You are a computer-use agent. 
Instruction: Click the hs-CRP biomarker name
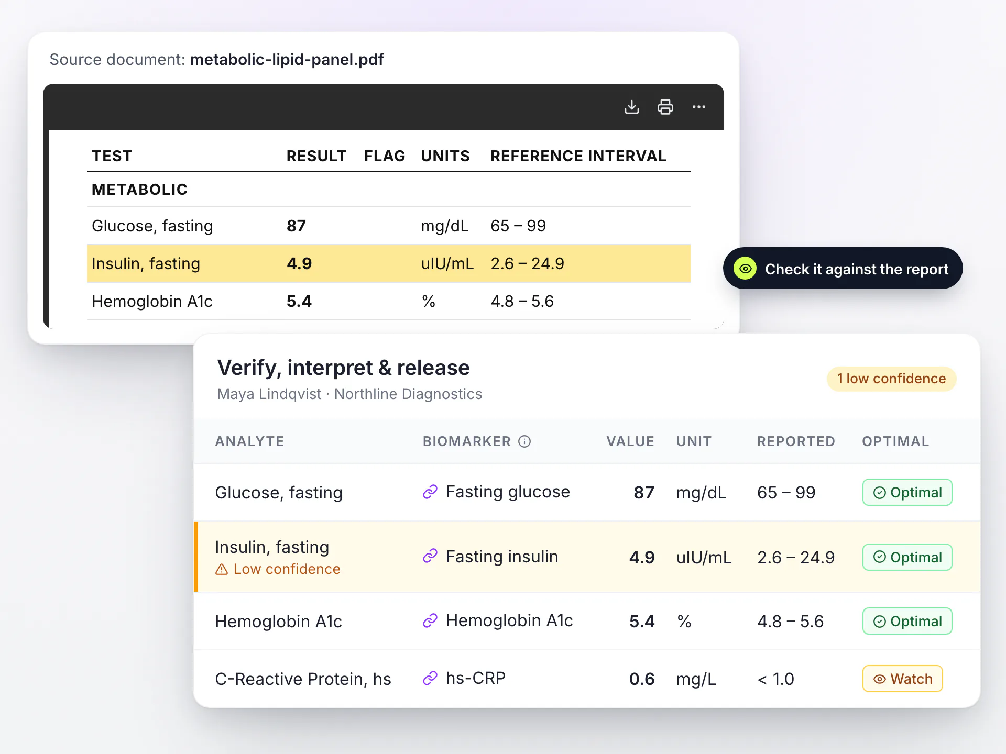coord(475,678)
